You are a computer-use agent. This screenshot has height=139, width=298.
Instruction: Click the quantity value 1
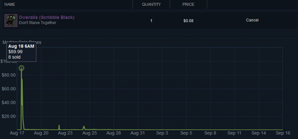(x=151, y=21)
